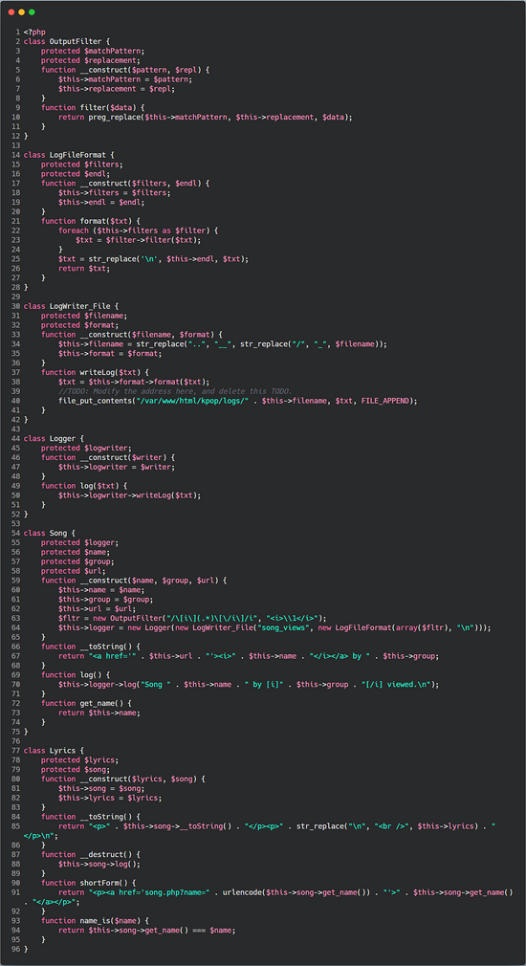The image size is (526, 966).
Task: Click '$this->logwriter->writeLog($txt);' line
Action: 130,495
